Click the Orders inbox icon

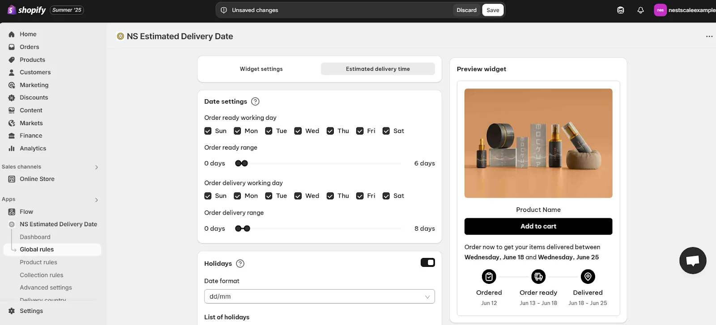[12, 47]
